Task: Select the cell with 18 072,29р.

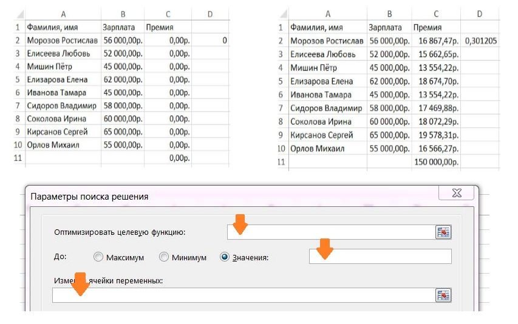Action: 436,121
